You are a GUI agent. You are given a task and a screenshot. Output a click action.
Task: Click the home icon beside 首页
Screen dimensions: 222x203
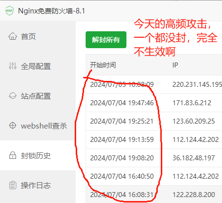point(12,36)
